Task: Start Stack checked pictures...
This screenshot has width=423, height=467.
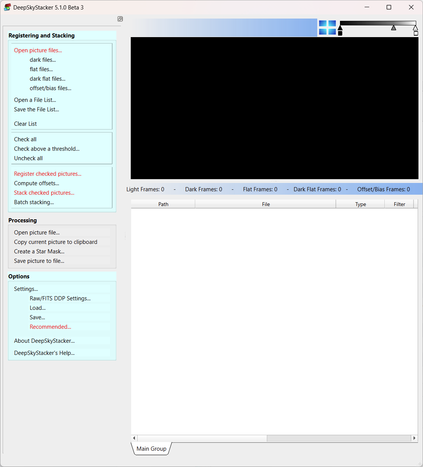Action: 44,193
